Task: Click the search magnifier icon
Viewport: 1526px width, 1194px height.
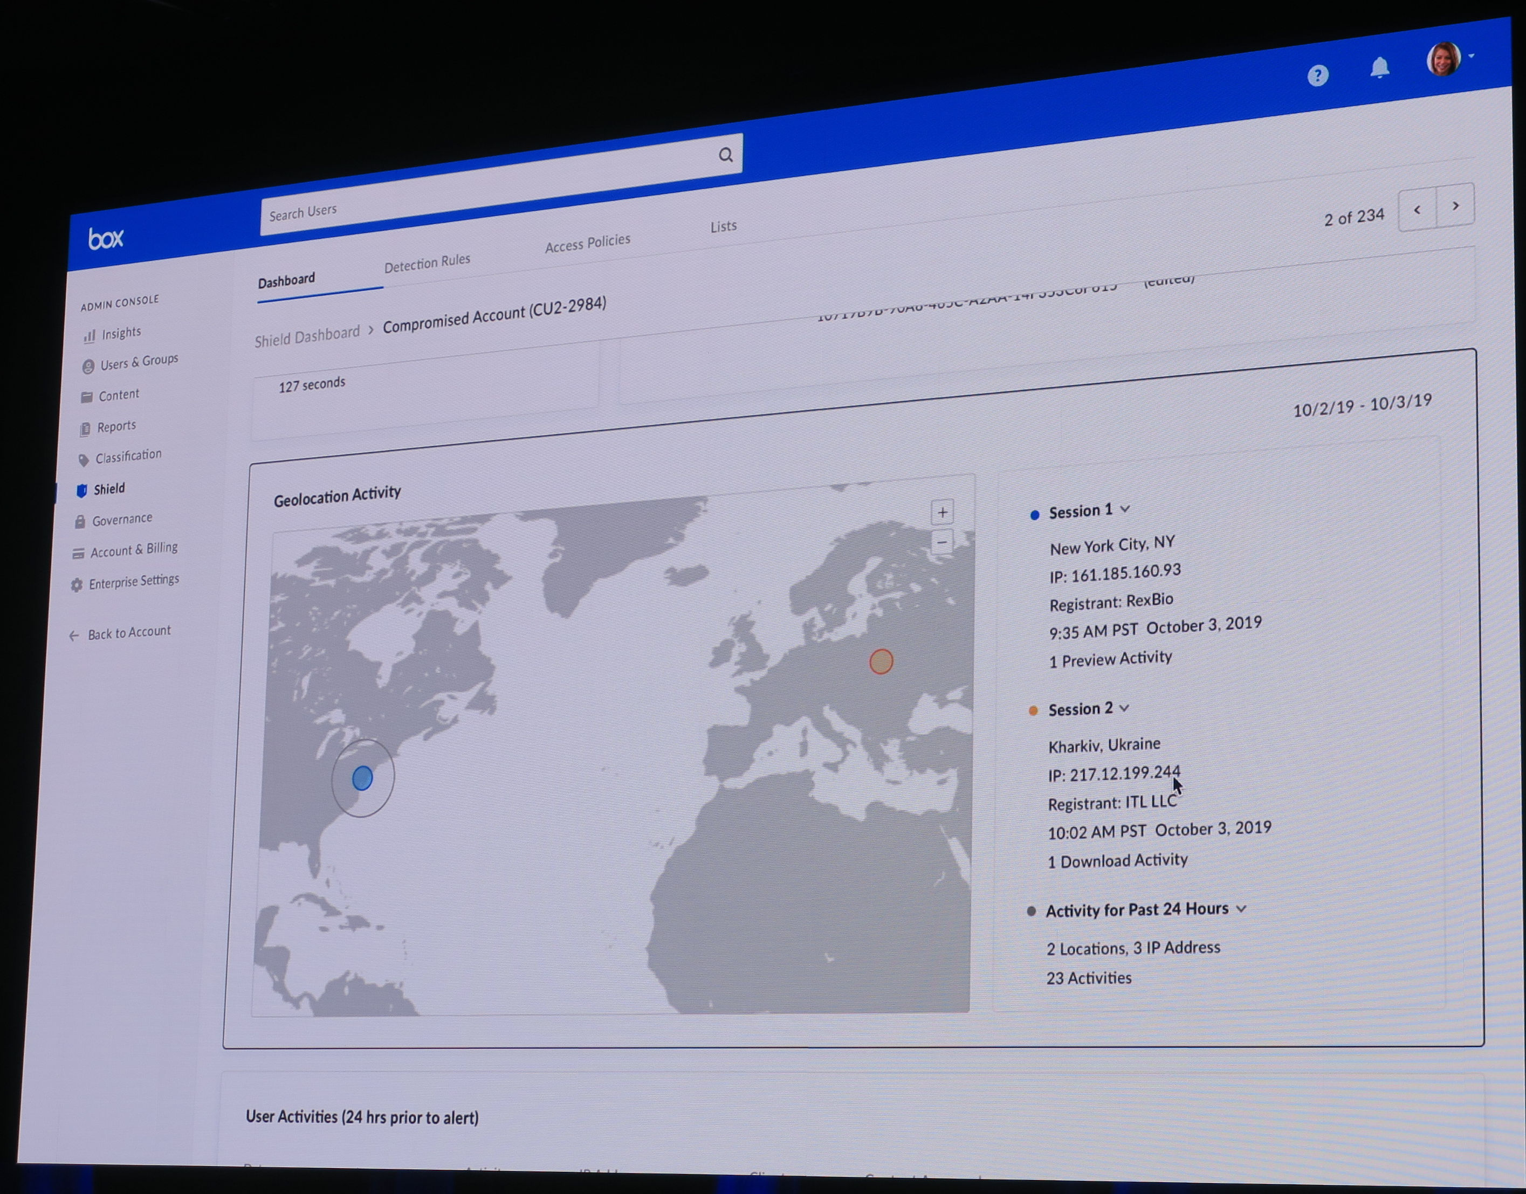Action: click(726, 155)
